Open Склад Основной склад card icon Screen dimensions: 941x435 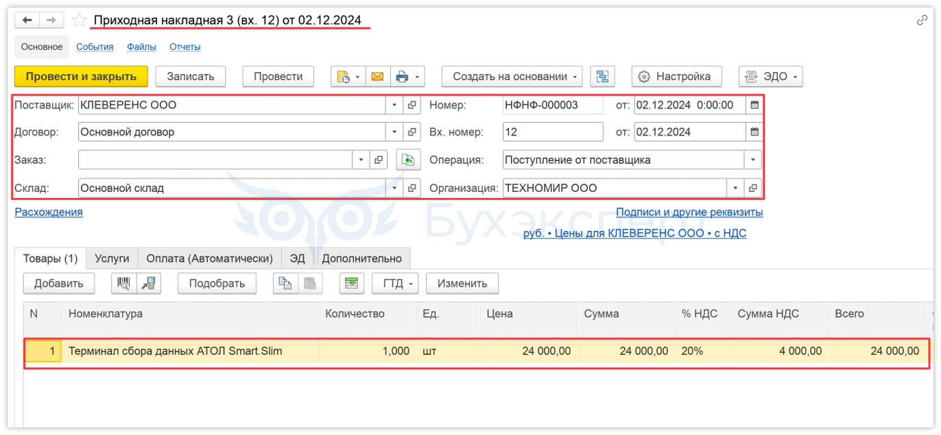coord(412,188)
